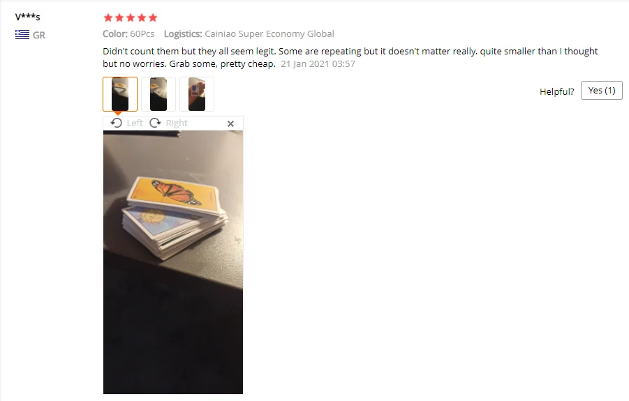Click the Cainiao Super Economy Global text
Viewport: 629px width, 401px height.
(269, 34)
